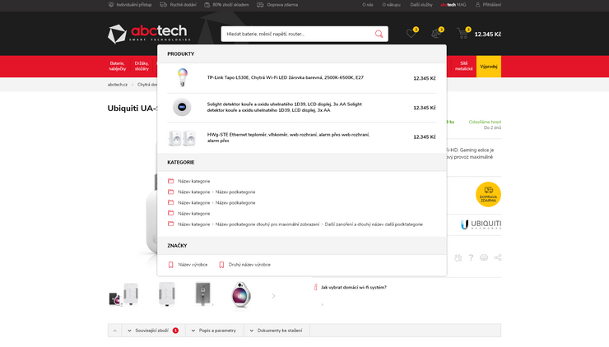
Task: Open the wishlist heart icon
Action: (411, 34)
